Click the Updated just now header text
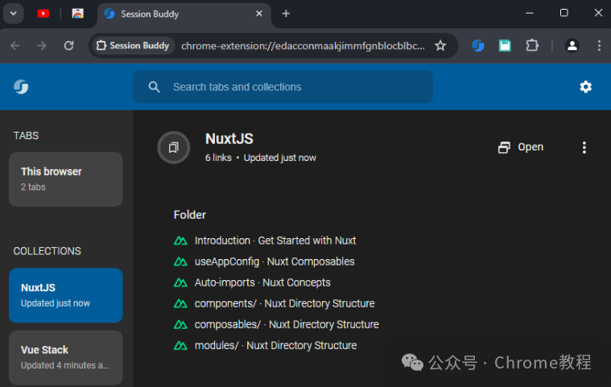 [x=280, y=158]
